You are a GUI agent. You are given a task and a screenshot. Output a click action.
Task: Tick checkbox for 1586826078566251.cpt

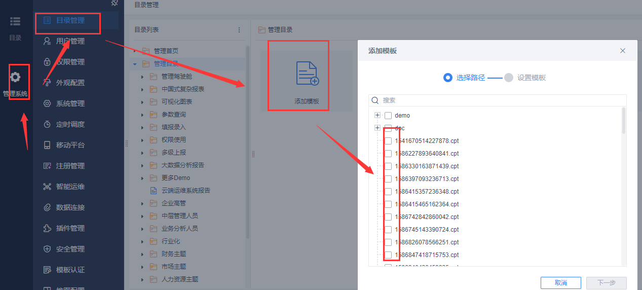click(388, 242)
